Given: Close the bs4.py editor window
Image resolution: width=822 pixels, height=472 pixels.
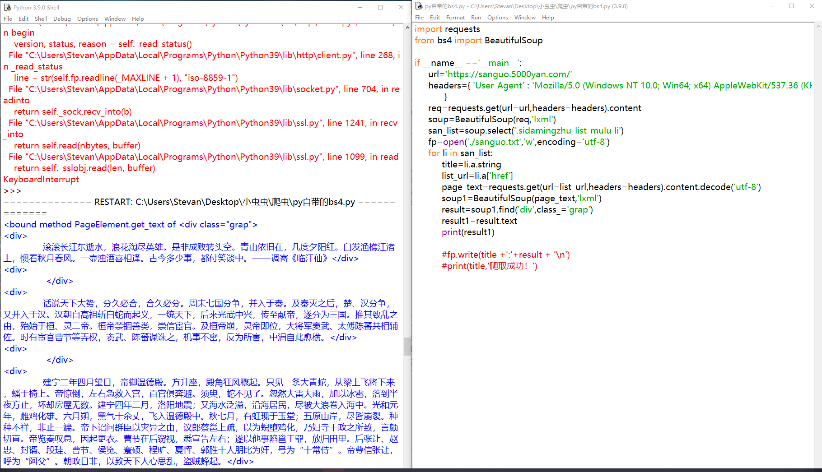Looking at the screenshot, I should point(812,6).
